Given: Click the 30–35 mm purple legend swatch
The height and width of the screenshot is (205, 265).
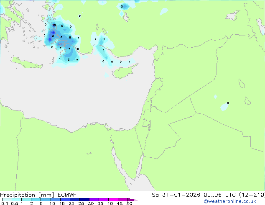Looking at the screenshot, I should (x=94, y=200).
